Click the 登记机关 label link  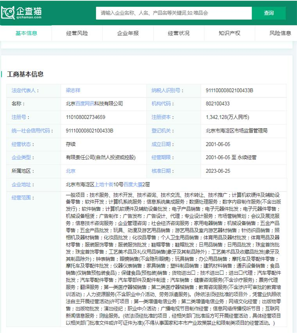tap(161, 131)
